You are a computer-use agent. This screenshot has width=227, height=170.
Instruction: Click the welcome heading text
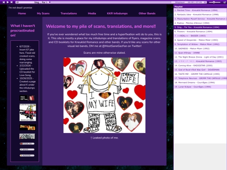pos(101,26)
